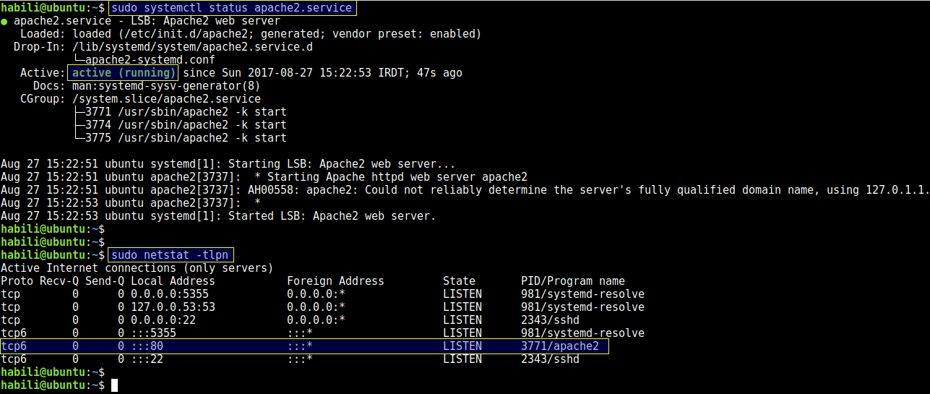Click the "PID/Program name" column header
This screenshot has height=394, width=930.
[x=573, y=281]
